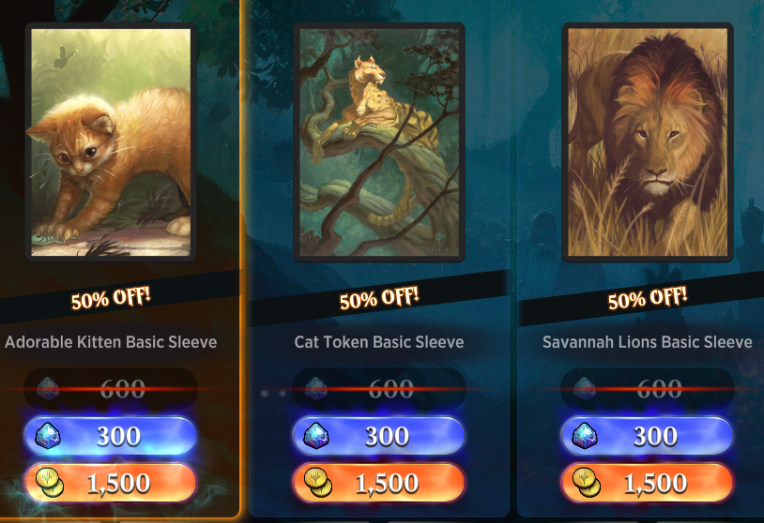764x523 pixels.
Task: Click the gold coins icon on Cat Token price
Action: [x=317, y=483]
